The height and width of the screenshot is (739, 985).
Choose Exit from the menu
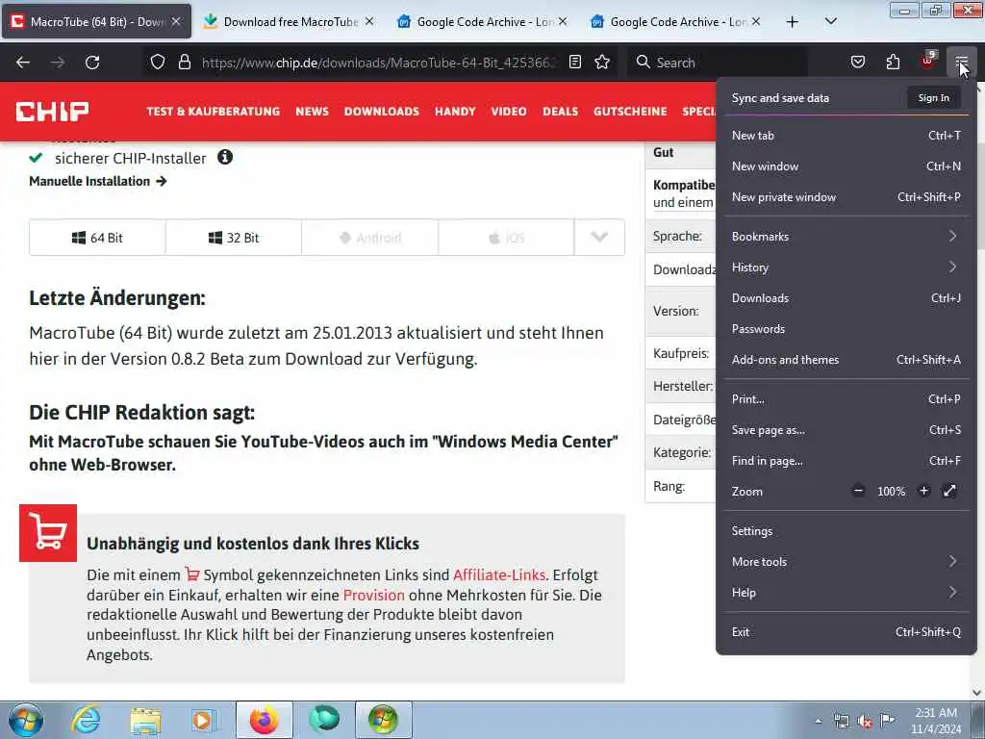pyautogui.click(x=846, y=632)
